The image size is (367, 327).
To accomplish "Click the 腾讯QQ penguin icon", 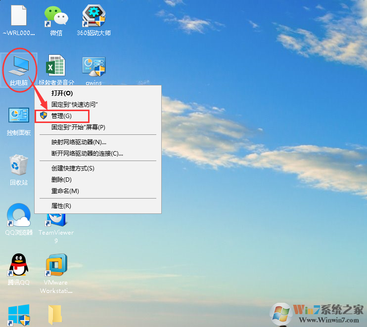I will point(19,265).
